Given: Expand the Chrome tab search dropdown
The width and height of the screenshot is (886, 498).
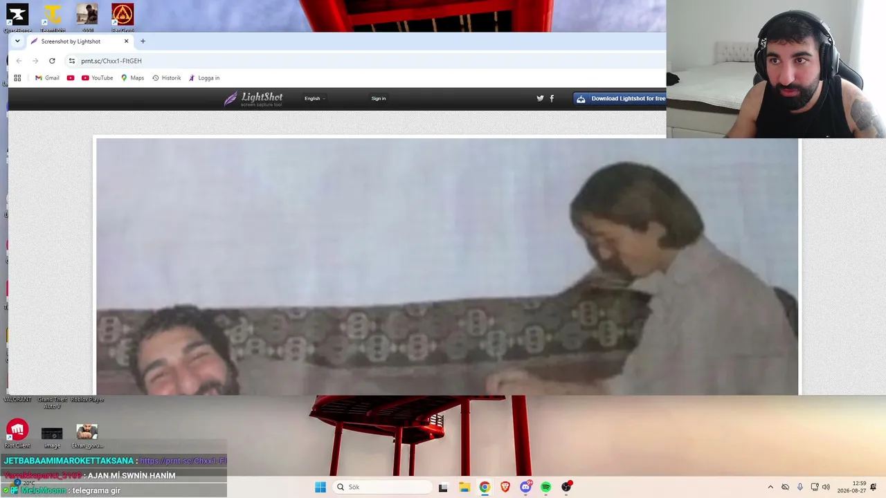Looking at the screenshot, I should tap(17, 41).
